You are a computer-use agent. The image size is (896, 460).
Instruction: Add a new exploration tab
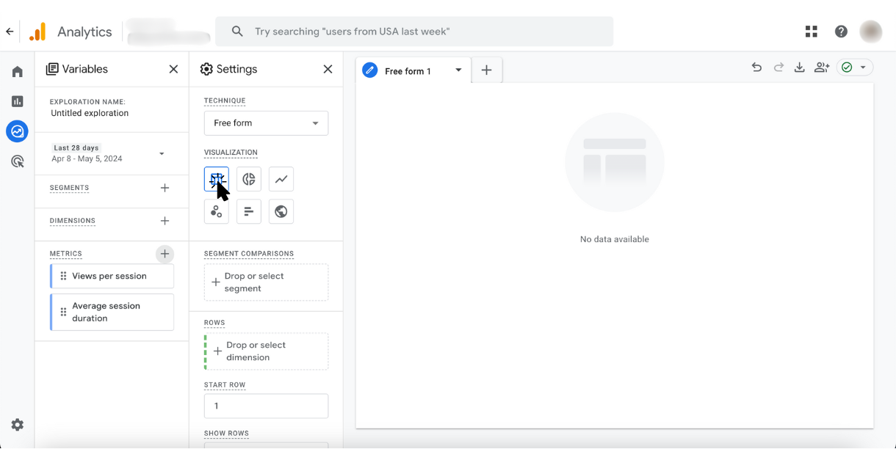(486, 70)
